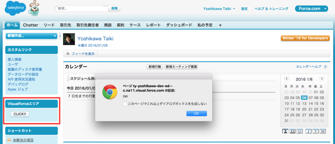Viewport: 335px width, 144px height.
Task: Open the 私の予定 tab
Action: pyautogui.click(x=205, y=25)
